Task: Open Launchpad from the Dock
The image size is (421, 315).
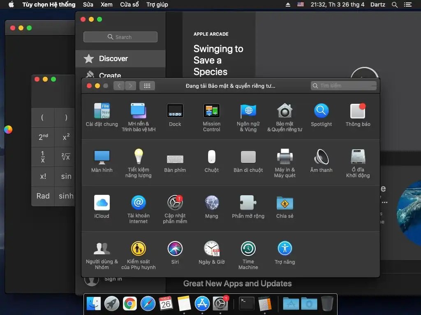Action: tap(112, 304)
